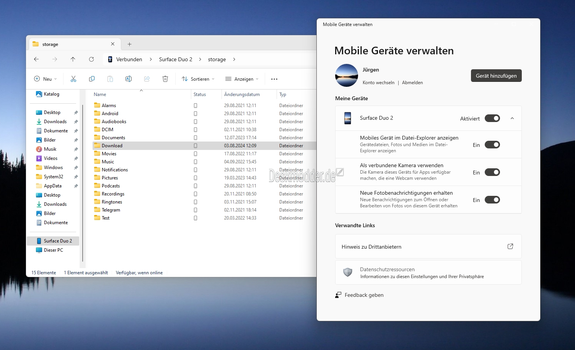Click the Verbunden breadcrumb
The height and width of the screenshot is (350, 575).
point(129,59)
